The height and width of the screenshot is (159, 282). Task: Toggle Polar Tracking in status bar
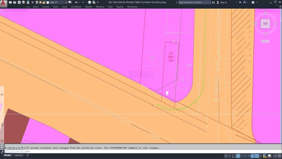[238, 156]
